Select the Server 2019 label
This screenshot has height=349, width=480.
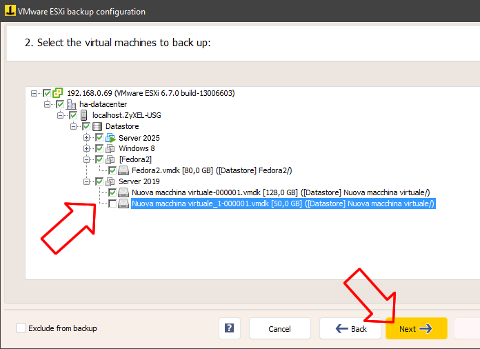click(x=139, y=181)
